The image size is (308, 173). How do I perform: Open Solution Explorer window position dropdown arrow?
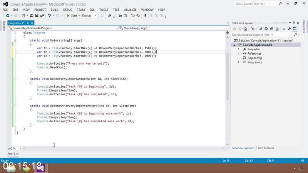tap(290, 23)
